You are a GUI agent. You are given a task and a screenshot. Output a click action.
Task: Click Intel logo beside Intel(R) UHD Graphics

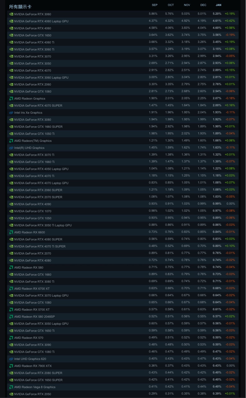coord(11,148)
